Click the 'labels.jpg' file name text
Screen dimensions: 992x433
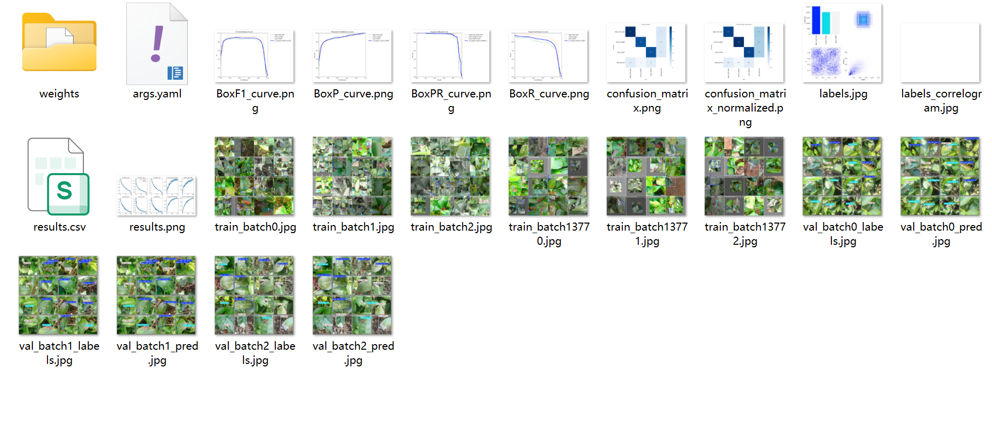pos(843,94)
